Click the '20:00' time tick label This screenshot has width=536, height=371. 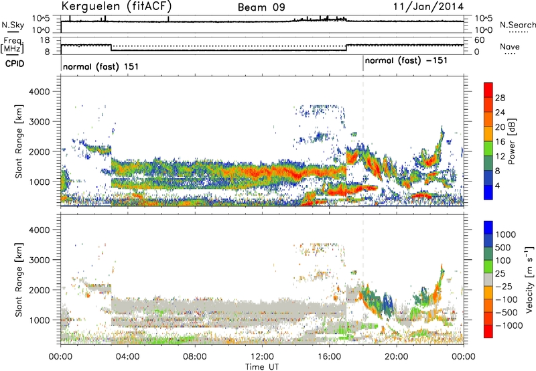(x=397, y=357)
